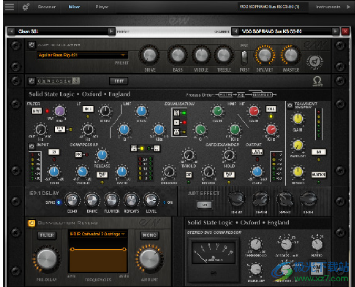This screenshot has height=287, width=355.
Task: Click the compressor RELEASE knob
Action: tap(102, 155)
